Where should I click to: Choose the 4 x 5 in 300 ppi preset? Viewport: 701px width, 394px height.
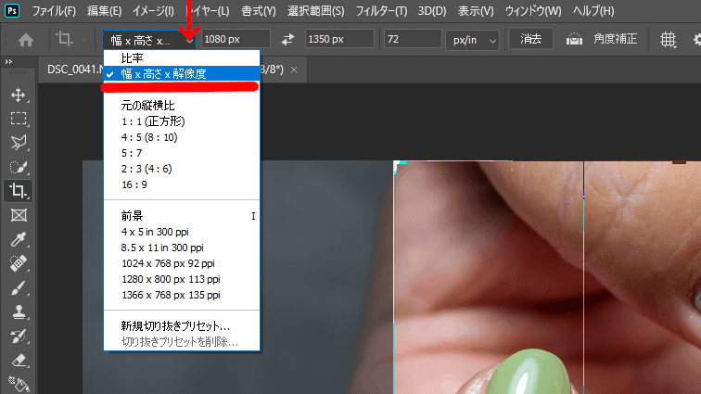click(182, 232)
